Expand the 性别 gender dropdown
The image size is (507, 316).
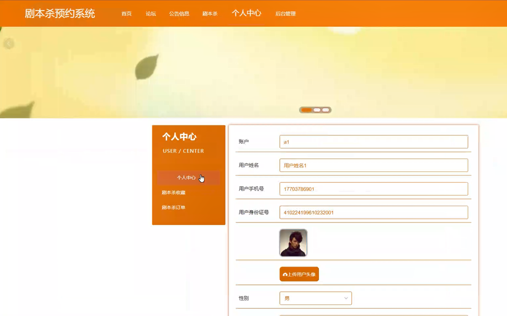(316, 298)
